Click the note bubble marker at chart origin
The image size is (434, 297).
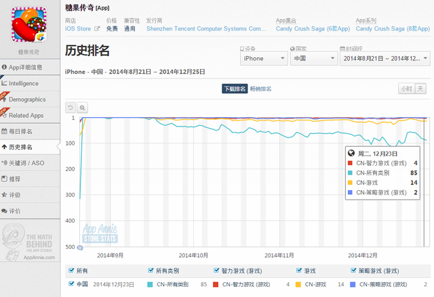pos(80,248)
